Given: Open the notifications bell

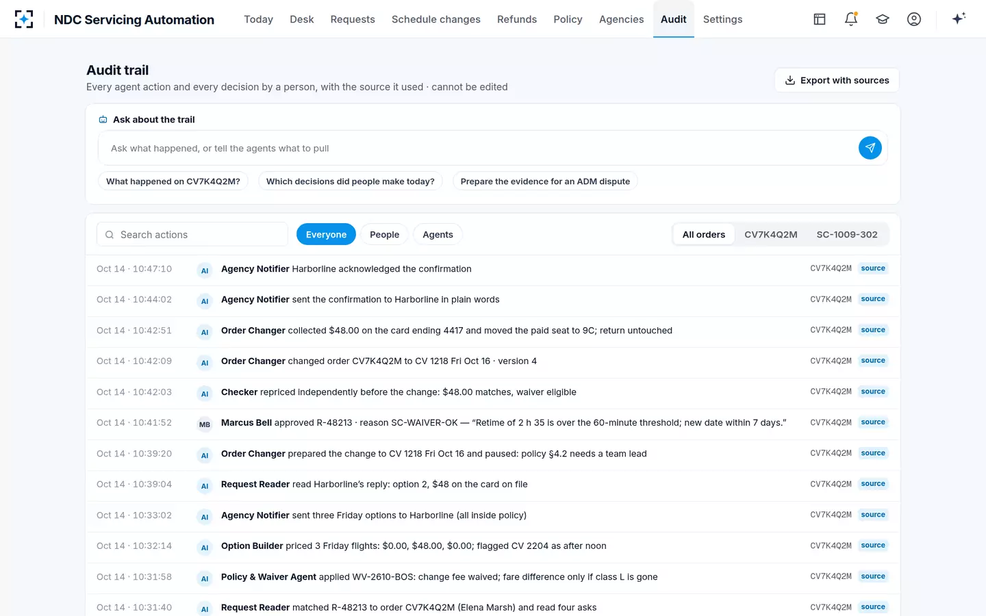Looking at the screenshot, I should [851, 19].
